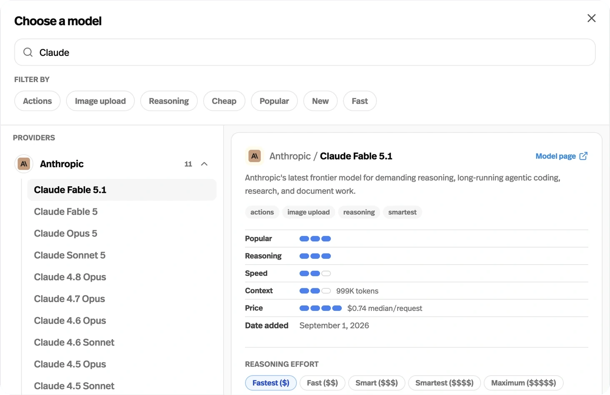Image resolution: width=610 pixels, height=395 pixels.
Task: Click the Anthropic logo in model details header
Action: click(x=255, y=156)
